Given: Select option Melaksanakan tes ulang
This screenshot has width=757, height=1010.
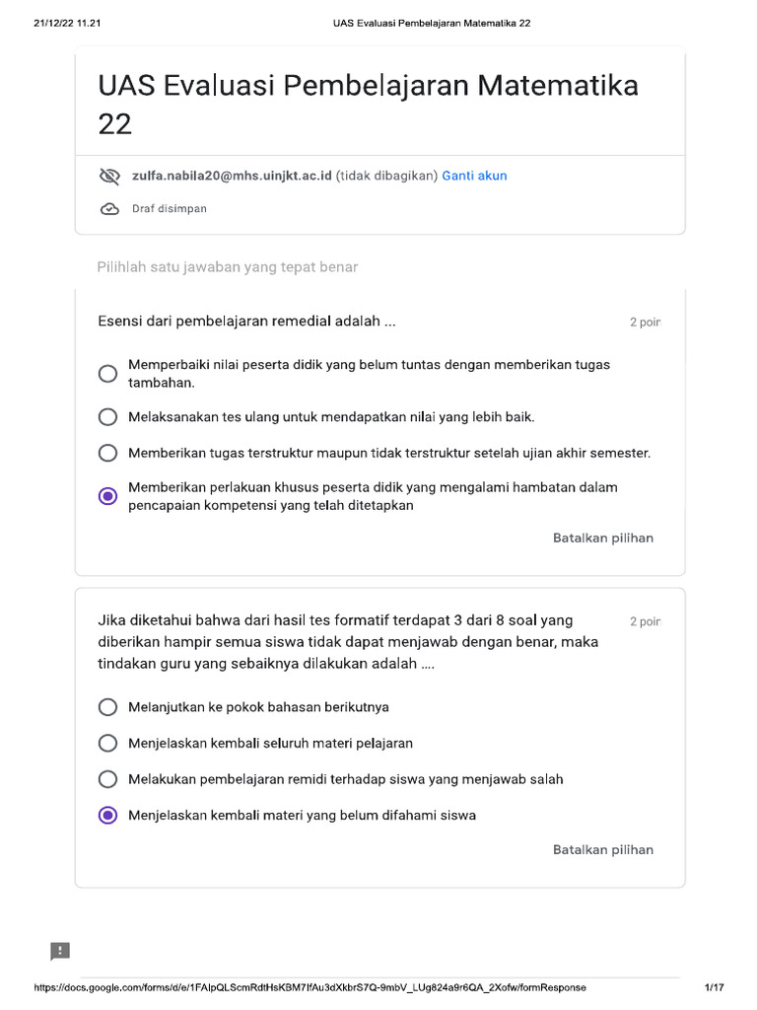Looking at the screenshot, I should (108, 417).
